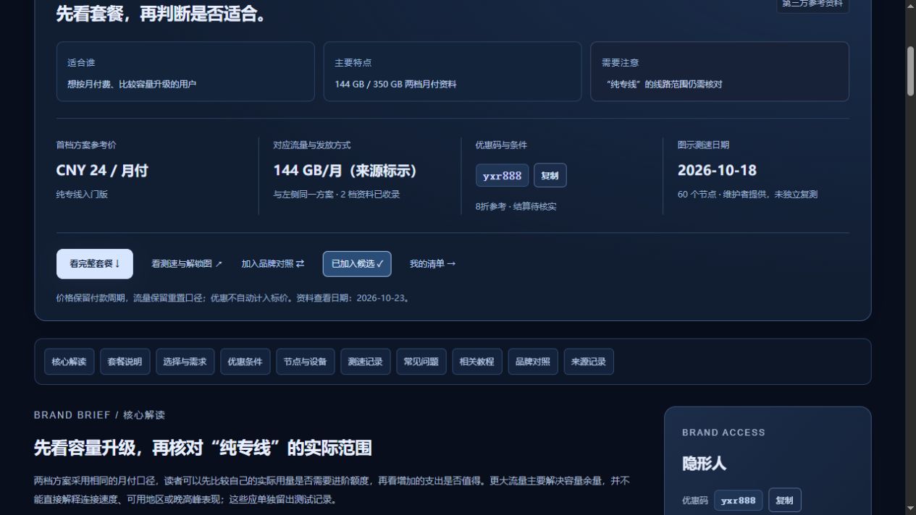This screenshot has height=515, width=916.
Task: Click the CNY 24 / 月付 price text
Action: point(102,171)
